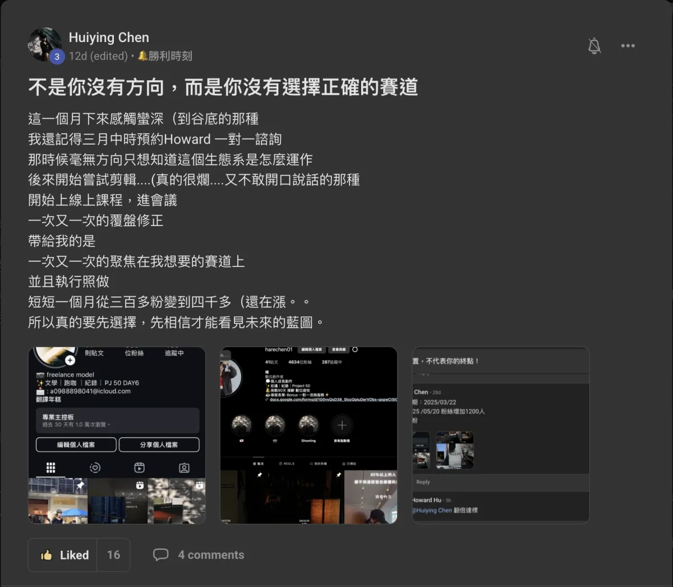Click the post title heading
Image resolution: width=673 pixels, height=587 pixels.
click(x=223, y=87)
